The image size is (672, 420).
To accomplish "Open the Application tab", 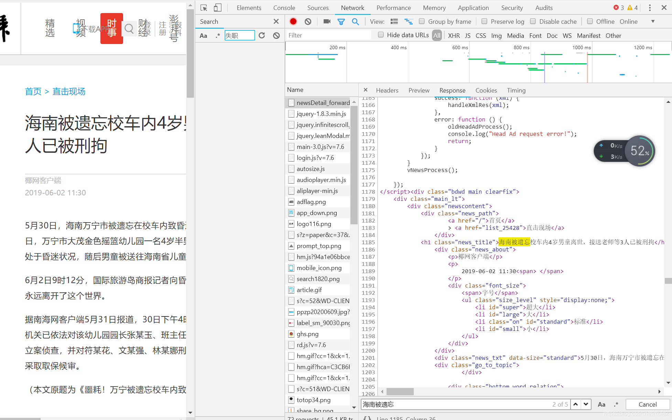I will tap(473, 8).
